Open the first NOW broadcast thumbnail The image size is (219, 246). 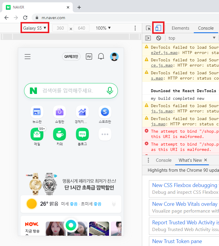55,229
